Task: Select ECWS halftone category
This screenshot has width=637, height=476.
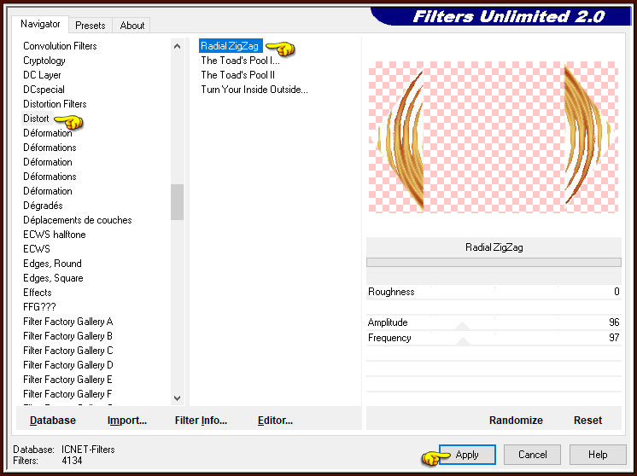Action: 54,235
